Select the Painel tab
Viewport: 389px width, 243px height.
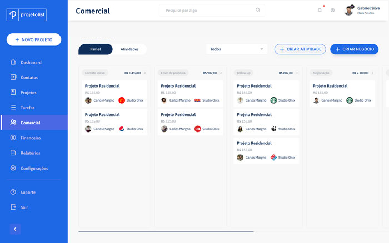pyautogui.click(x=96, y=49)
